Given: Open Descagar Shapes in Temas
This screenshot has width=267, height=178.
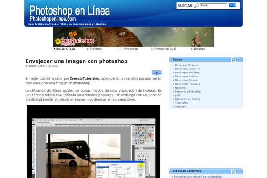Looking at the screenshot, I should pyautogui.click(x=186, y=65).
